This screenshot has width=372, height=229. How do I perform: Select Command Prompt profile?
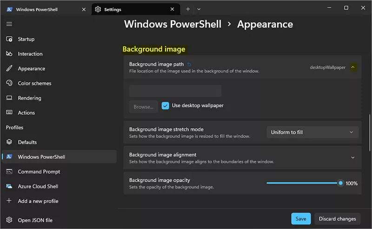coord(60,171)
